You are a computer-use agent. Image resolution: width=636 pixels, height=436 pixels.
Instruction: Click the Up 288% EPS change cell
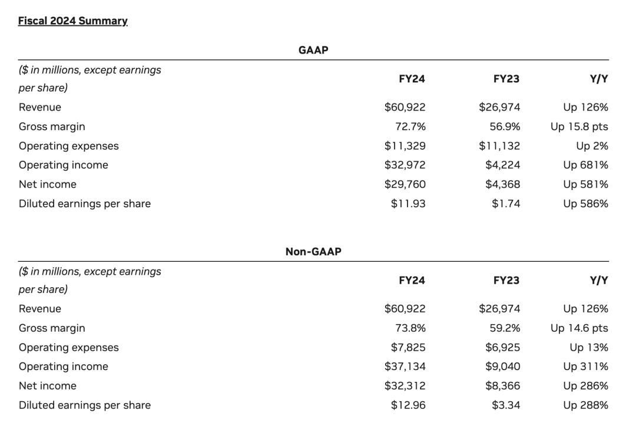[586, 405]
